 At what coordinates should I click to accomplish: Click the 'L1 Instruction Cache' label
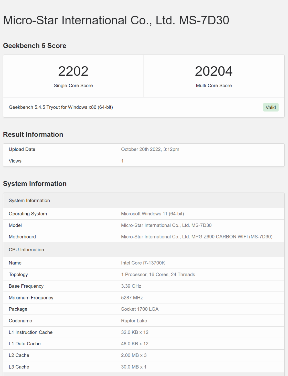(31, 332)
